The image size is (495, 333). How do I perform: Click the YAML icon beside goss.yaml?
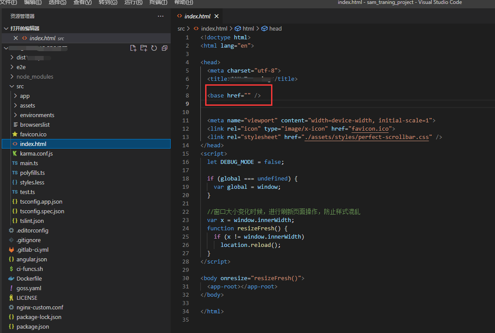(11, 288)
